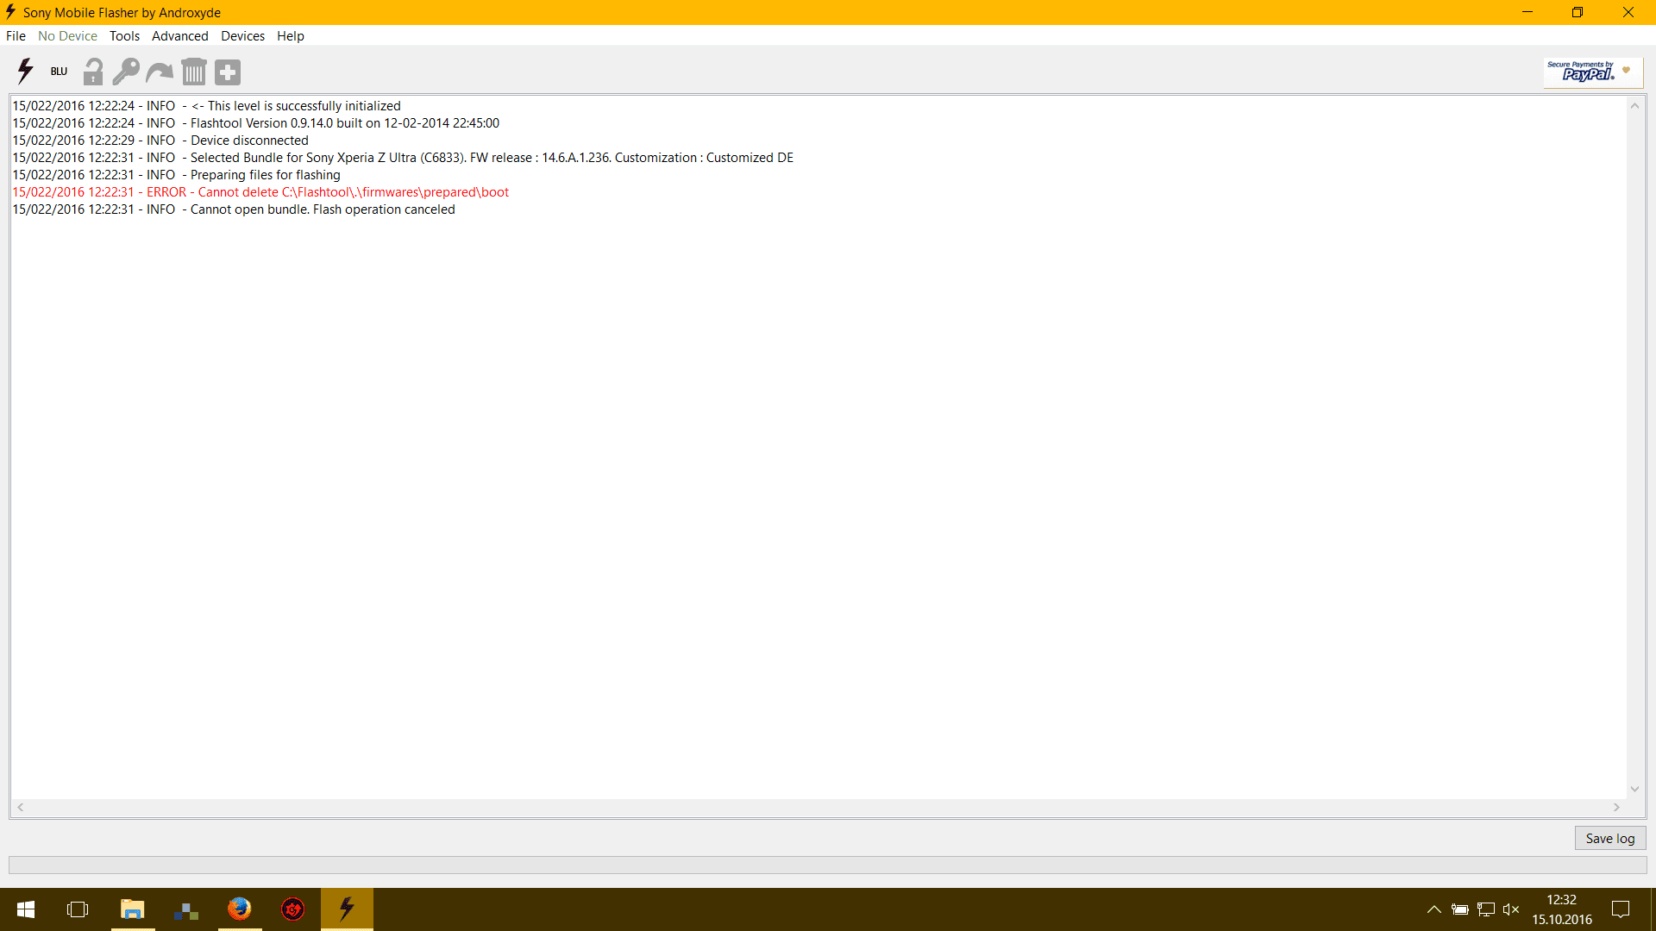Image resolution: width=1656 pixels, height=931 pixels.
Task: Click the red round app taskbar icon
Action: click(293, 909)
